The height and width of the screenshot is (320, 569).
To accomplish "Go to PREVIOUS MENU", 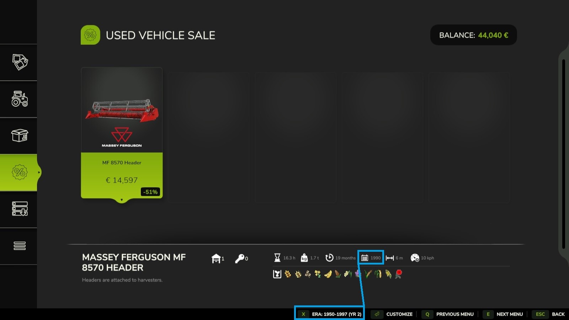I will coord(449,314).
